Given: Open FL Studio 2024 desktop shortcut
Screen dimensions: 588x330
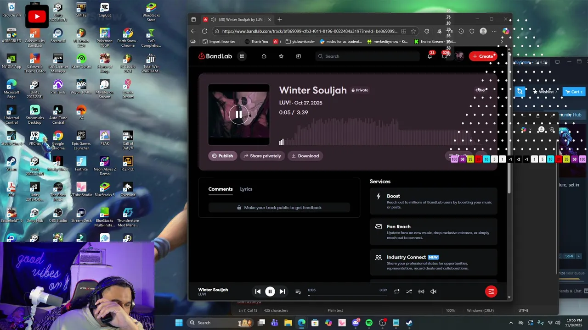Looking at the screenshot, I should (x=81, y=38).
